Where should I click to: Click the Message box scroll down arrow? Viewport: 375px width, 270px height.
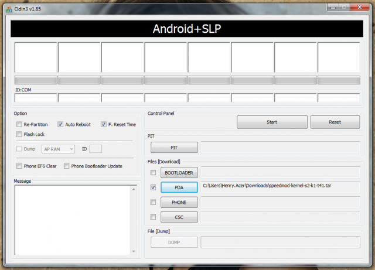point(134,251)
